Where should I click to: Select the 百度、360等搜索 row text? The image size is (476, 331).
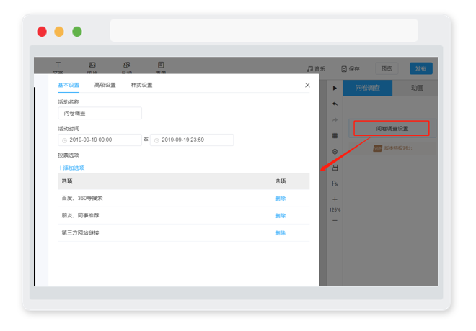coord(82,198)
